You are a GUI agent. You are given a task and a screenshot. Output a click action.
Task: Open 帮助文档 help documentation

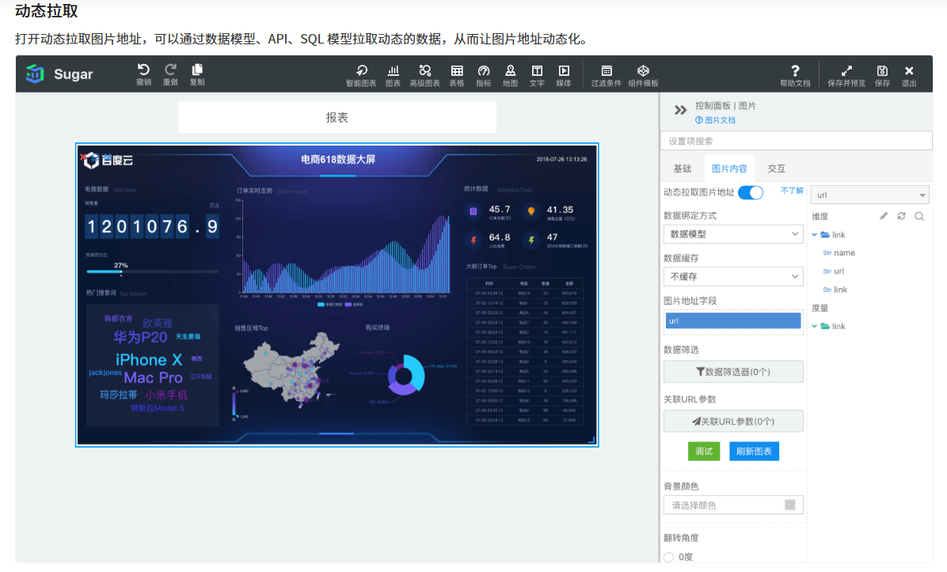coord(795,70)
